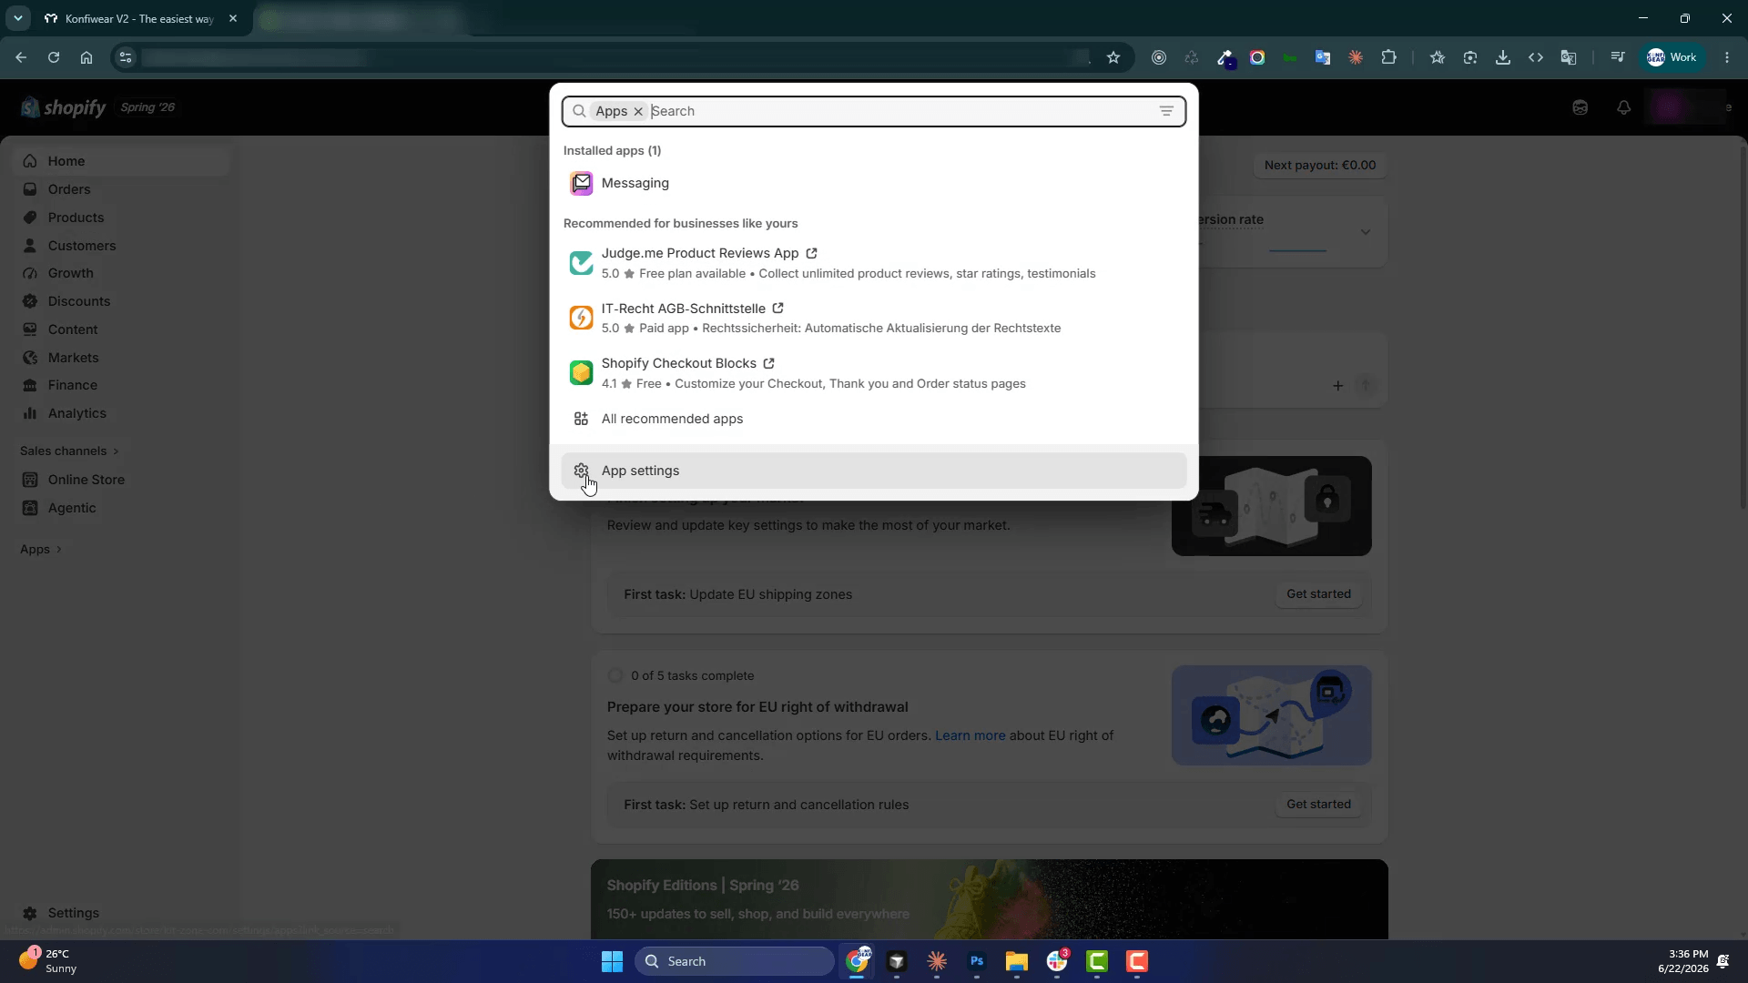This screenshot has height=983, width=1748.
Task: Close the Konfiwear V2 tab
Action: coord(233,18)
